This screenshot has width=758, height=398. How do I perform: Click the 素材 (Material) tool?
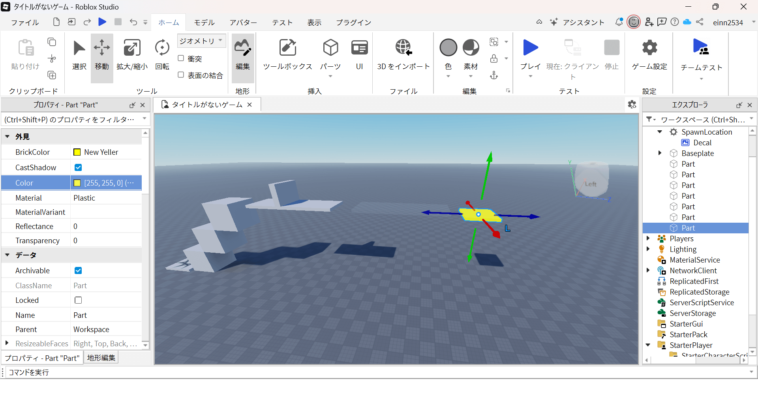[471, 48]
